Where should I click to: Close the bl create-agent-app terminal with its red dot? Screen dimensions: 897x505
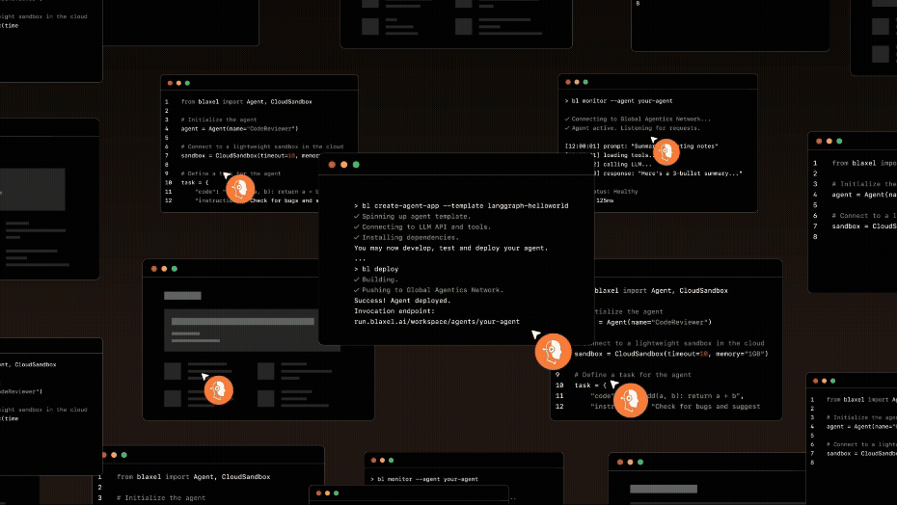332,165
